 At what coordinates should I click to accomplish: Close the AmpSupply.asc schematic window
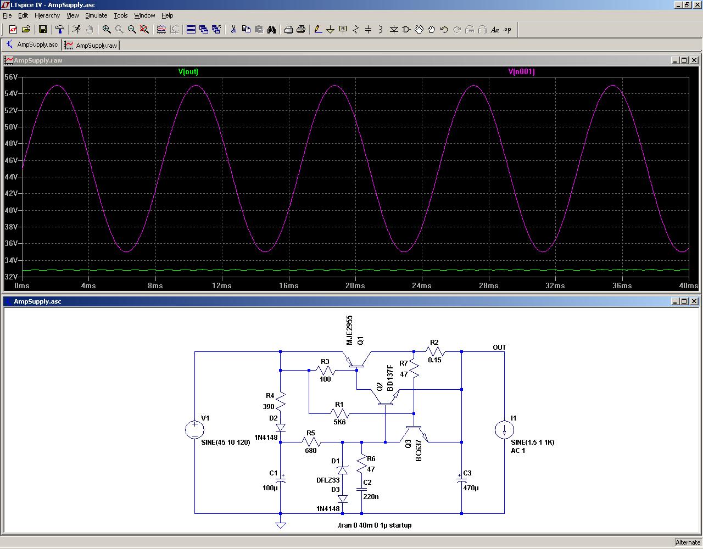[x=694, y=301]
